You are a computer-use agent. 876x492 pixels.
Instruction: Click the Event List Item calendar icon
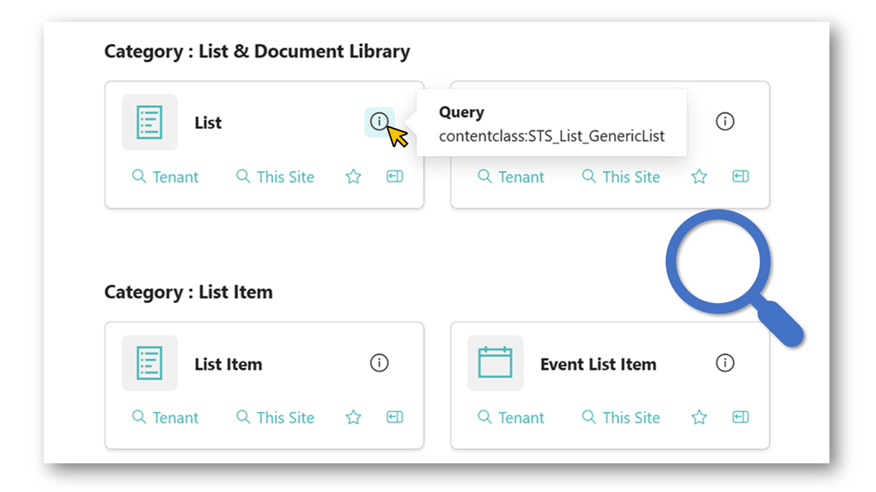496,363
